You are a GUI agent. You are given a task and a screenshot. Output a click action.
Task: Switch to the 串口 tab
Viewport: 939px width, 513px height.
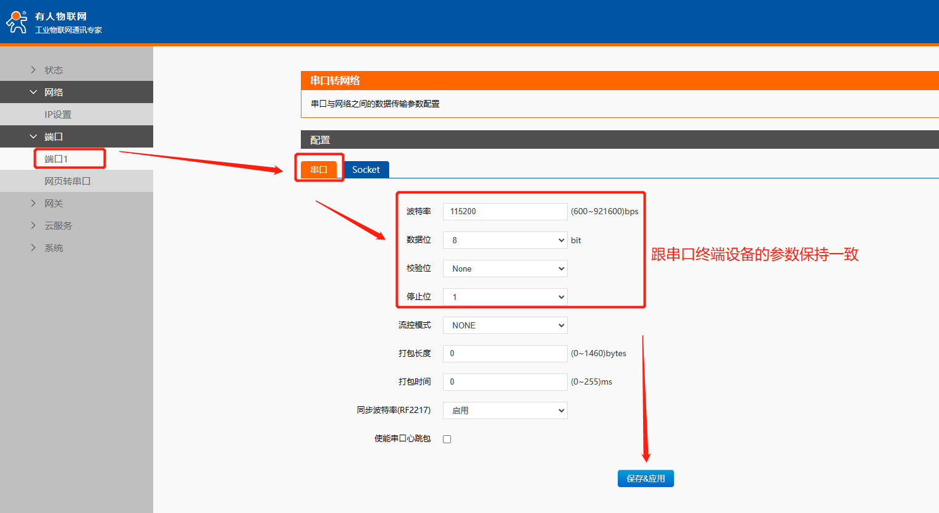click(319, 170)
